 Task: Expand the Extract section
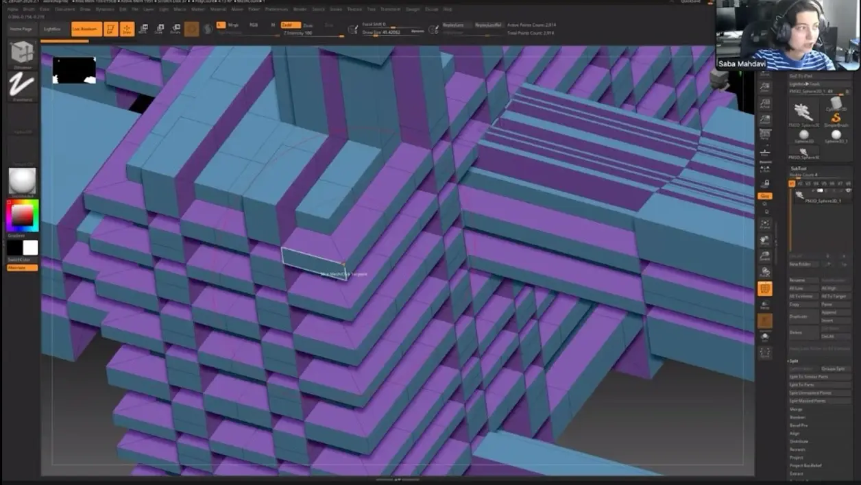coord(797,474)
